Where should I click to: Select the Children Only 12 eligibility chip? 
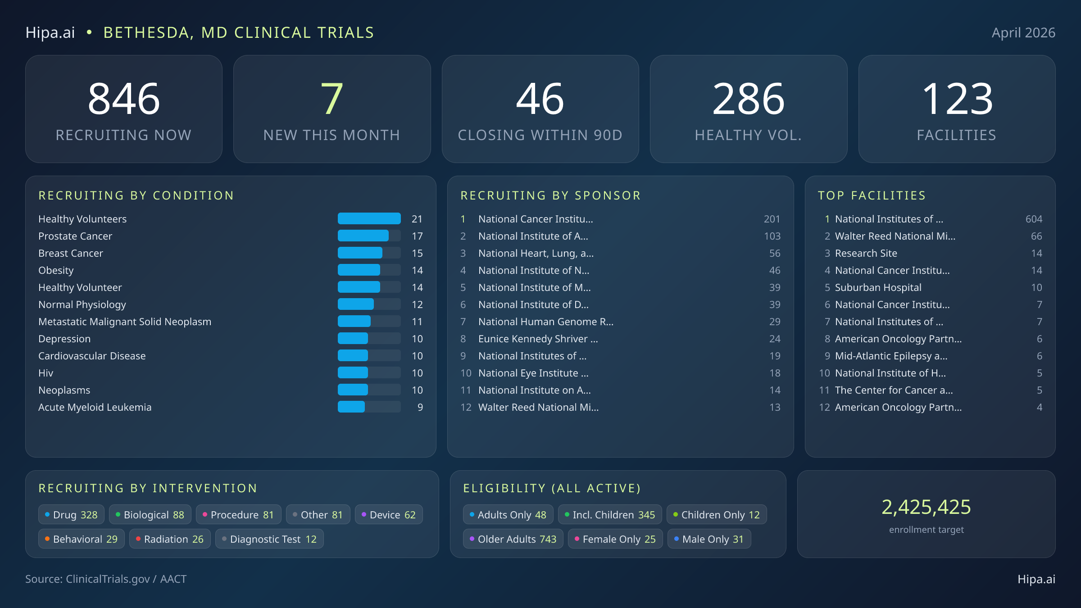pyautogui.click(x=717, y=514)
